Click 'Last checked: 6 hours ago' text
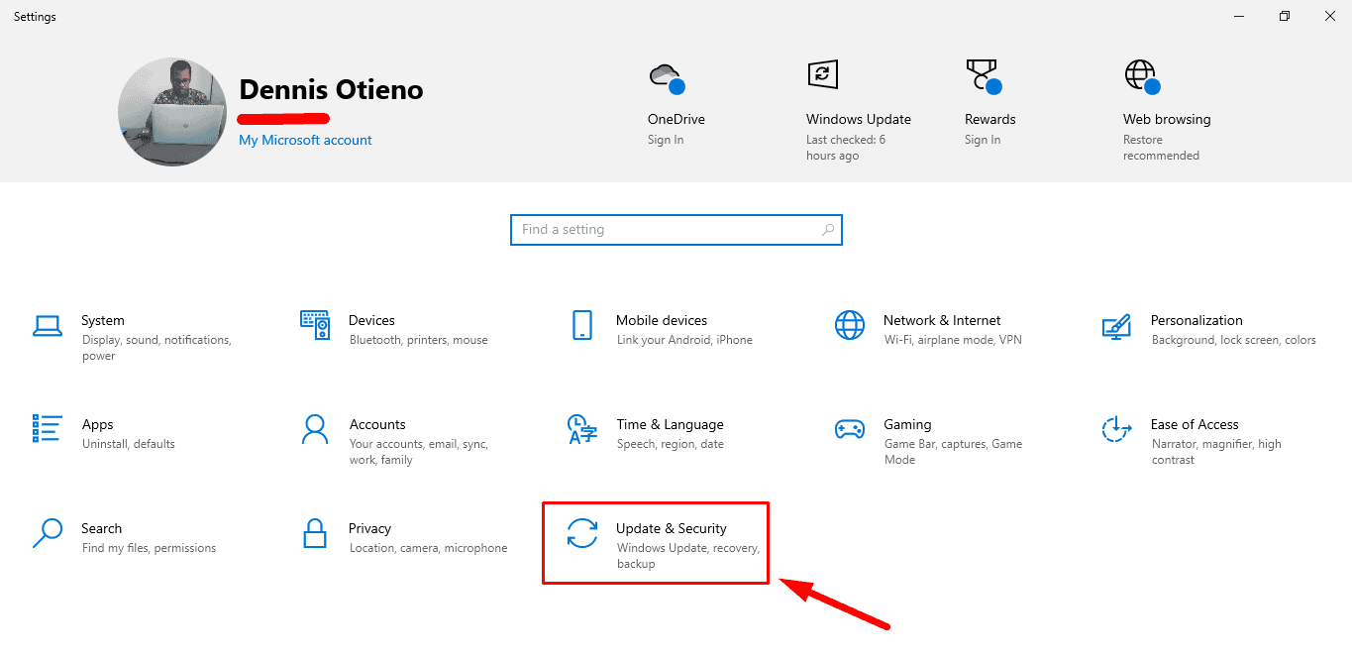This screenshot has width=1352, height=659. pos(846,148)
